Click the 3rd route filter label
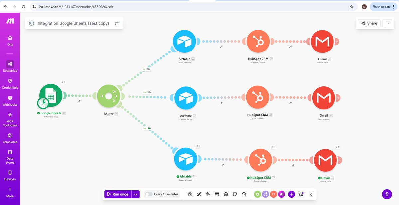399x205 pixels. (x=147, y=128)
